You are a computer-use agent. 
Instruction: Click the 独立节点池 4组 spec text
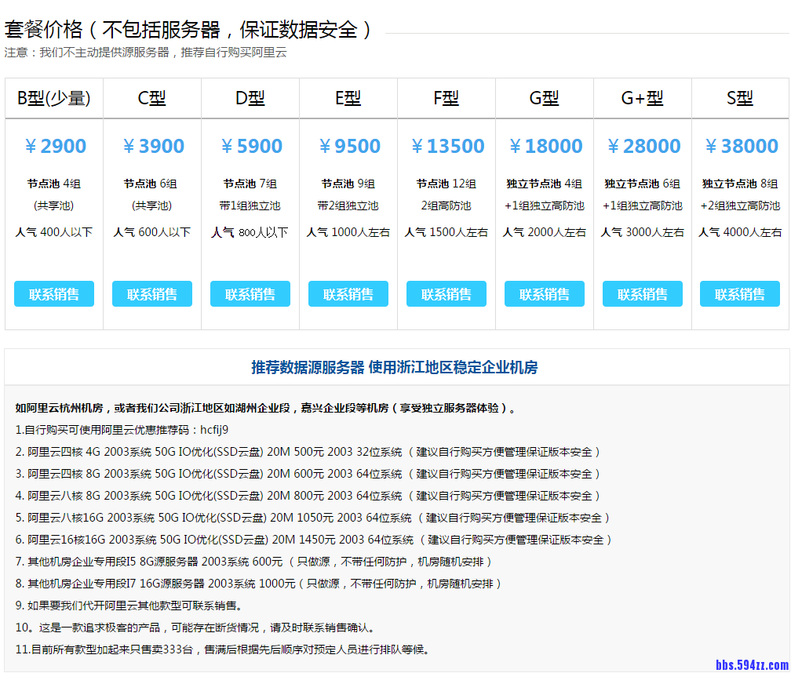544,184
